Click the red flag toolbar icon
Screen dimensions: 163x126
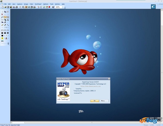[x=49, y=7]
